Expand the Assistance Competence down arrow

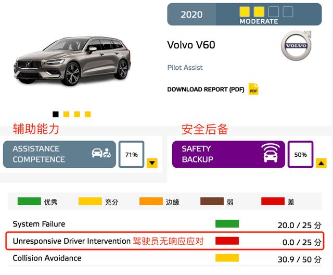point(152,163)
